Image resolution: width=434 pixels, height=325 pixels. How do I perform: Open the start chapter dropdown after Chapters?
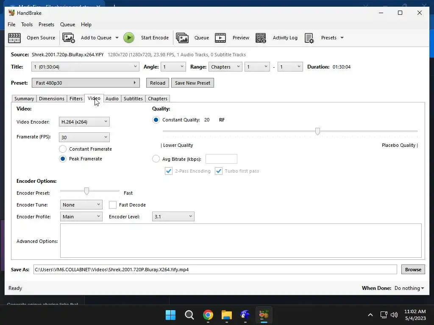[257, 67]
